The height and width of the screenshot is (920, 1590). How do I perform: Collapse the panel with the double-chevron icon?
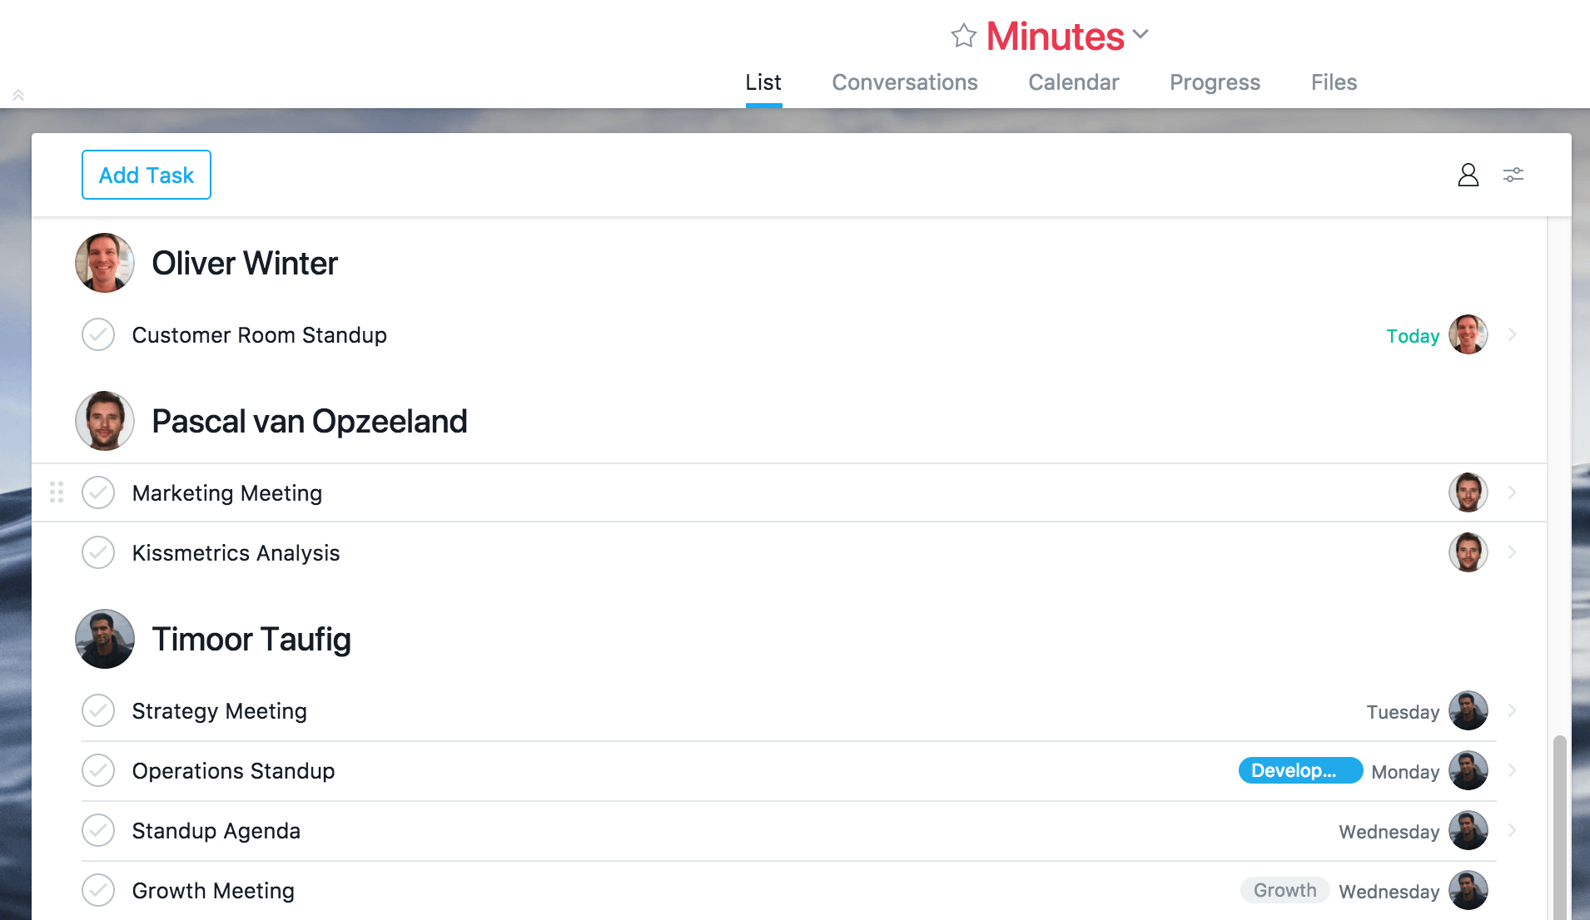point(18,95)
